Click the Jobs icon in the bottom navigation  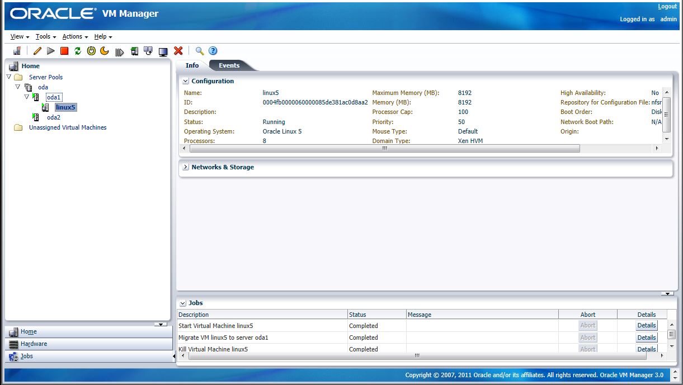(x=13, y=357)
